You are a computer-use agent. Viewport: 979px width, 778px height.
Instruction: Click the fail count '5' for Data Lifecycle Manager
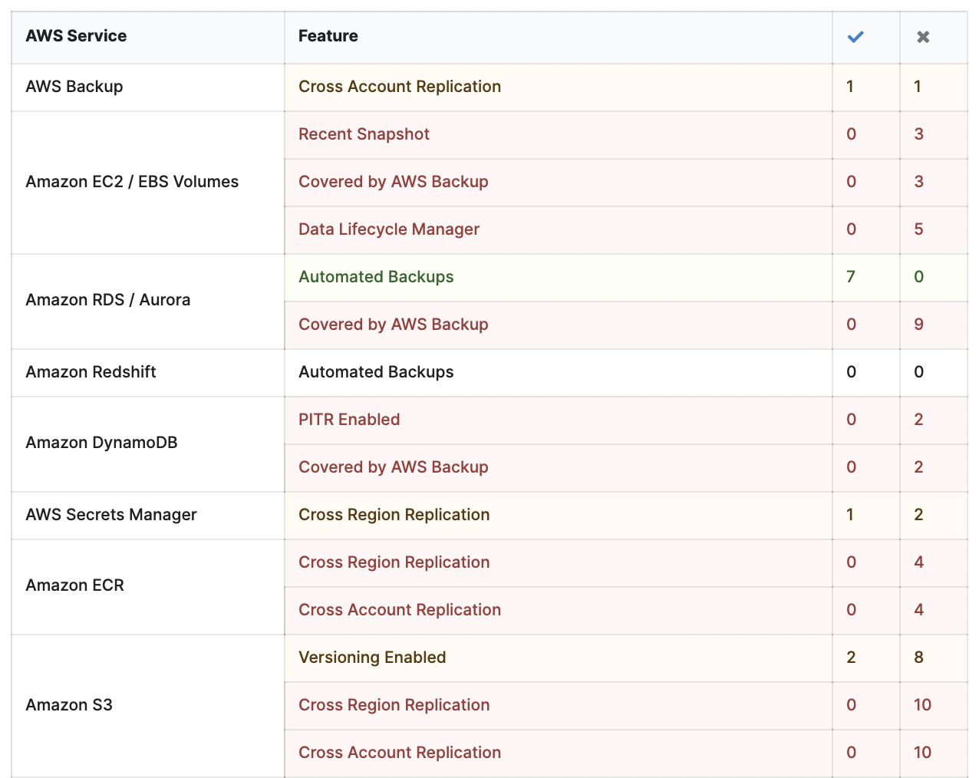tap(918, 229)
